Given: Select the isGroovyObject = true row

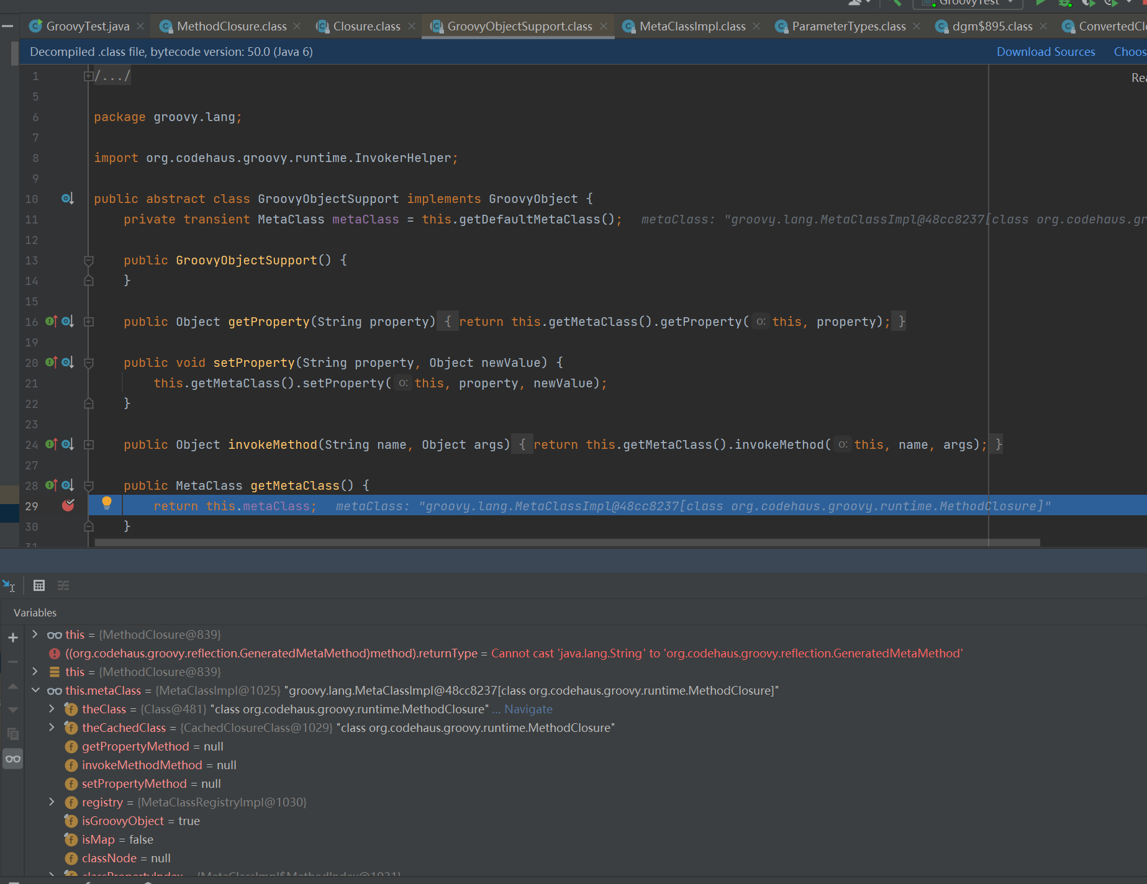Looking at the screenshot, I should pyautogui.click(x=585, y=821).
